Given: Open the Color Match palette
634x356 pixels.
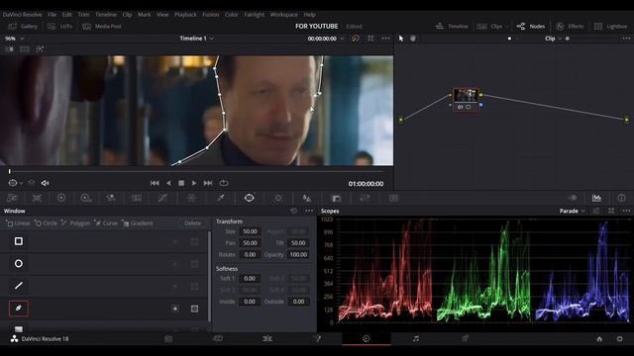Looking at the screenshot, I should [37, 198].
